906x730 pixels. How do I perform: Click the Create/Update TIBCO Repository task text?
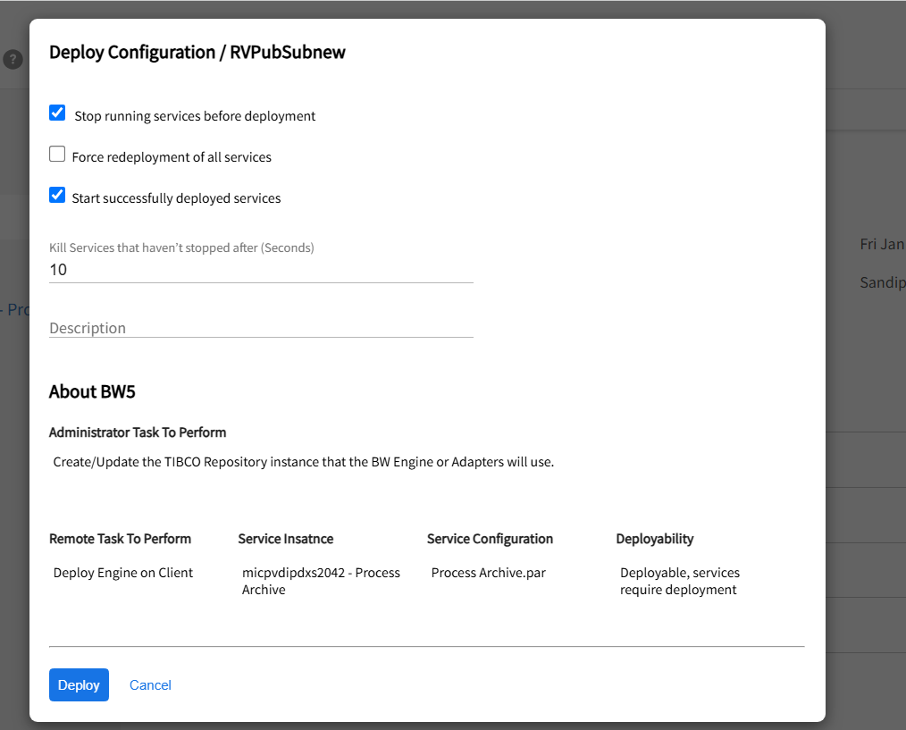[304, 463]
